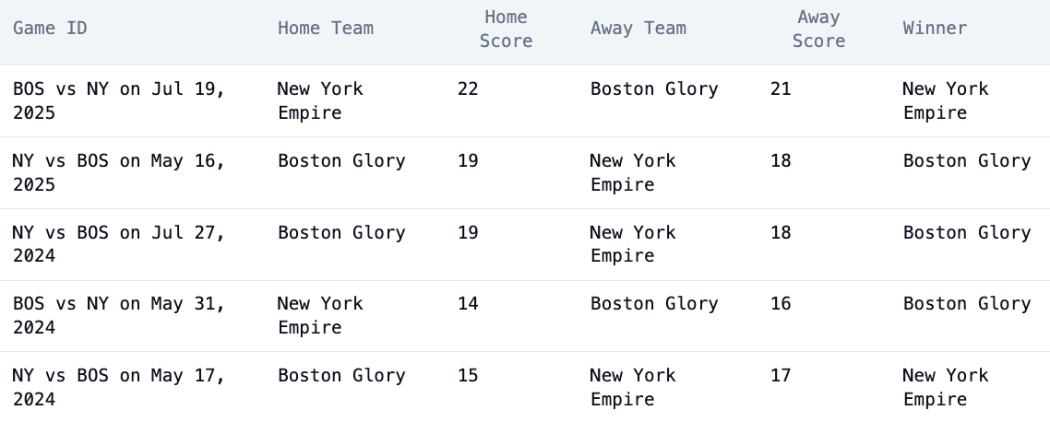Click the May 17, 2024 game ID cell

(119, 387)
